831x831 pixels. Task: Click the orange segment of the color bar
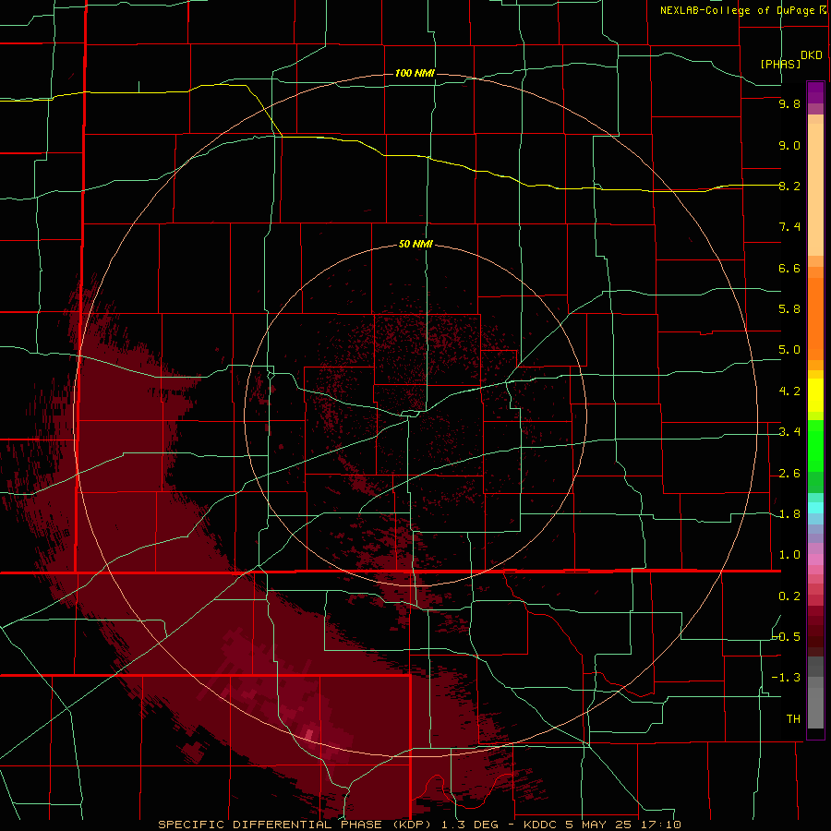[x=815, y=319]
